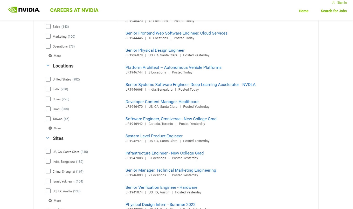Tick the India, Bengaluru site checkbox
The height and width of the screenshot is (209, 353).
(48, 161)
